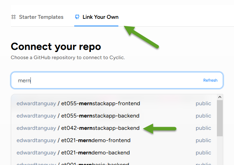
Task: Click the GitHub icon beside Link Your Own
Action: [x=77, y=17]
